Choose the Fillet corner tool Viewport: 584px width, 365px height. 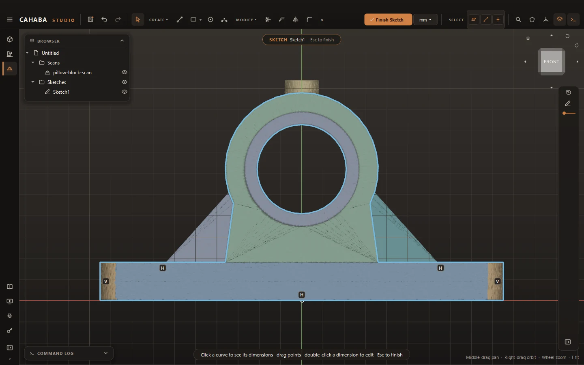pos(309,19)
